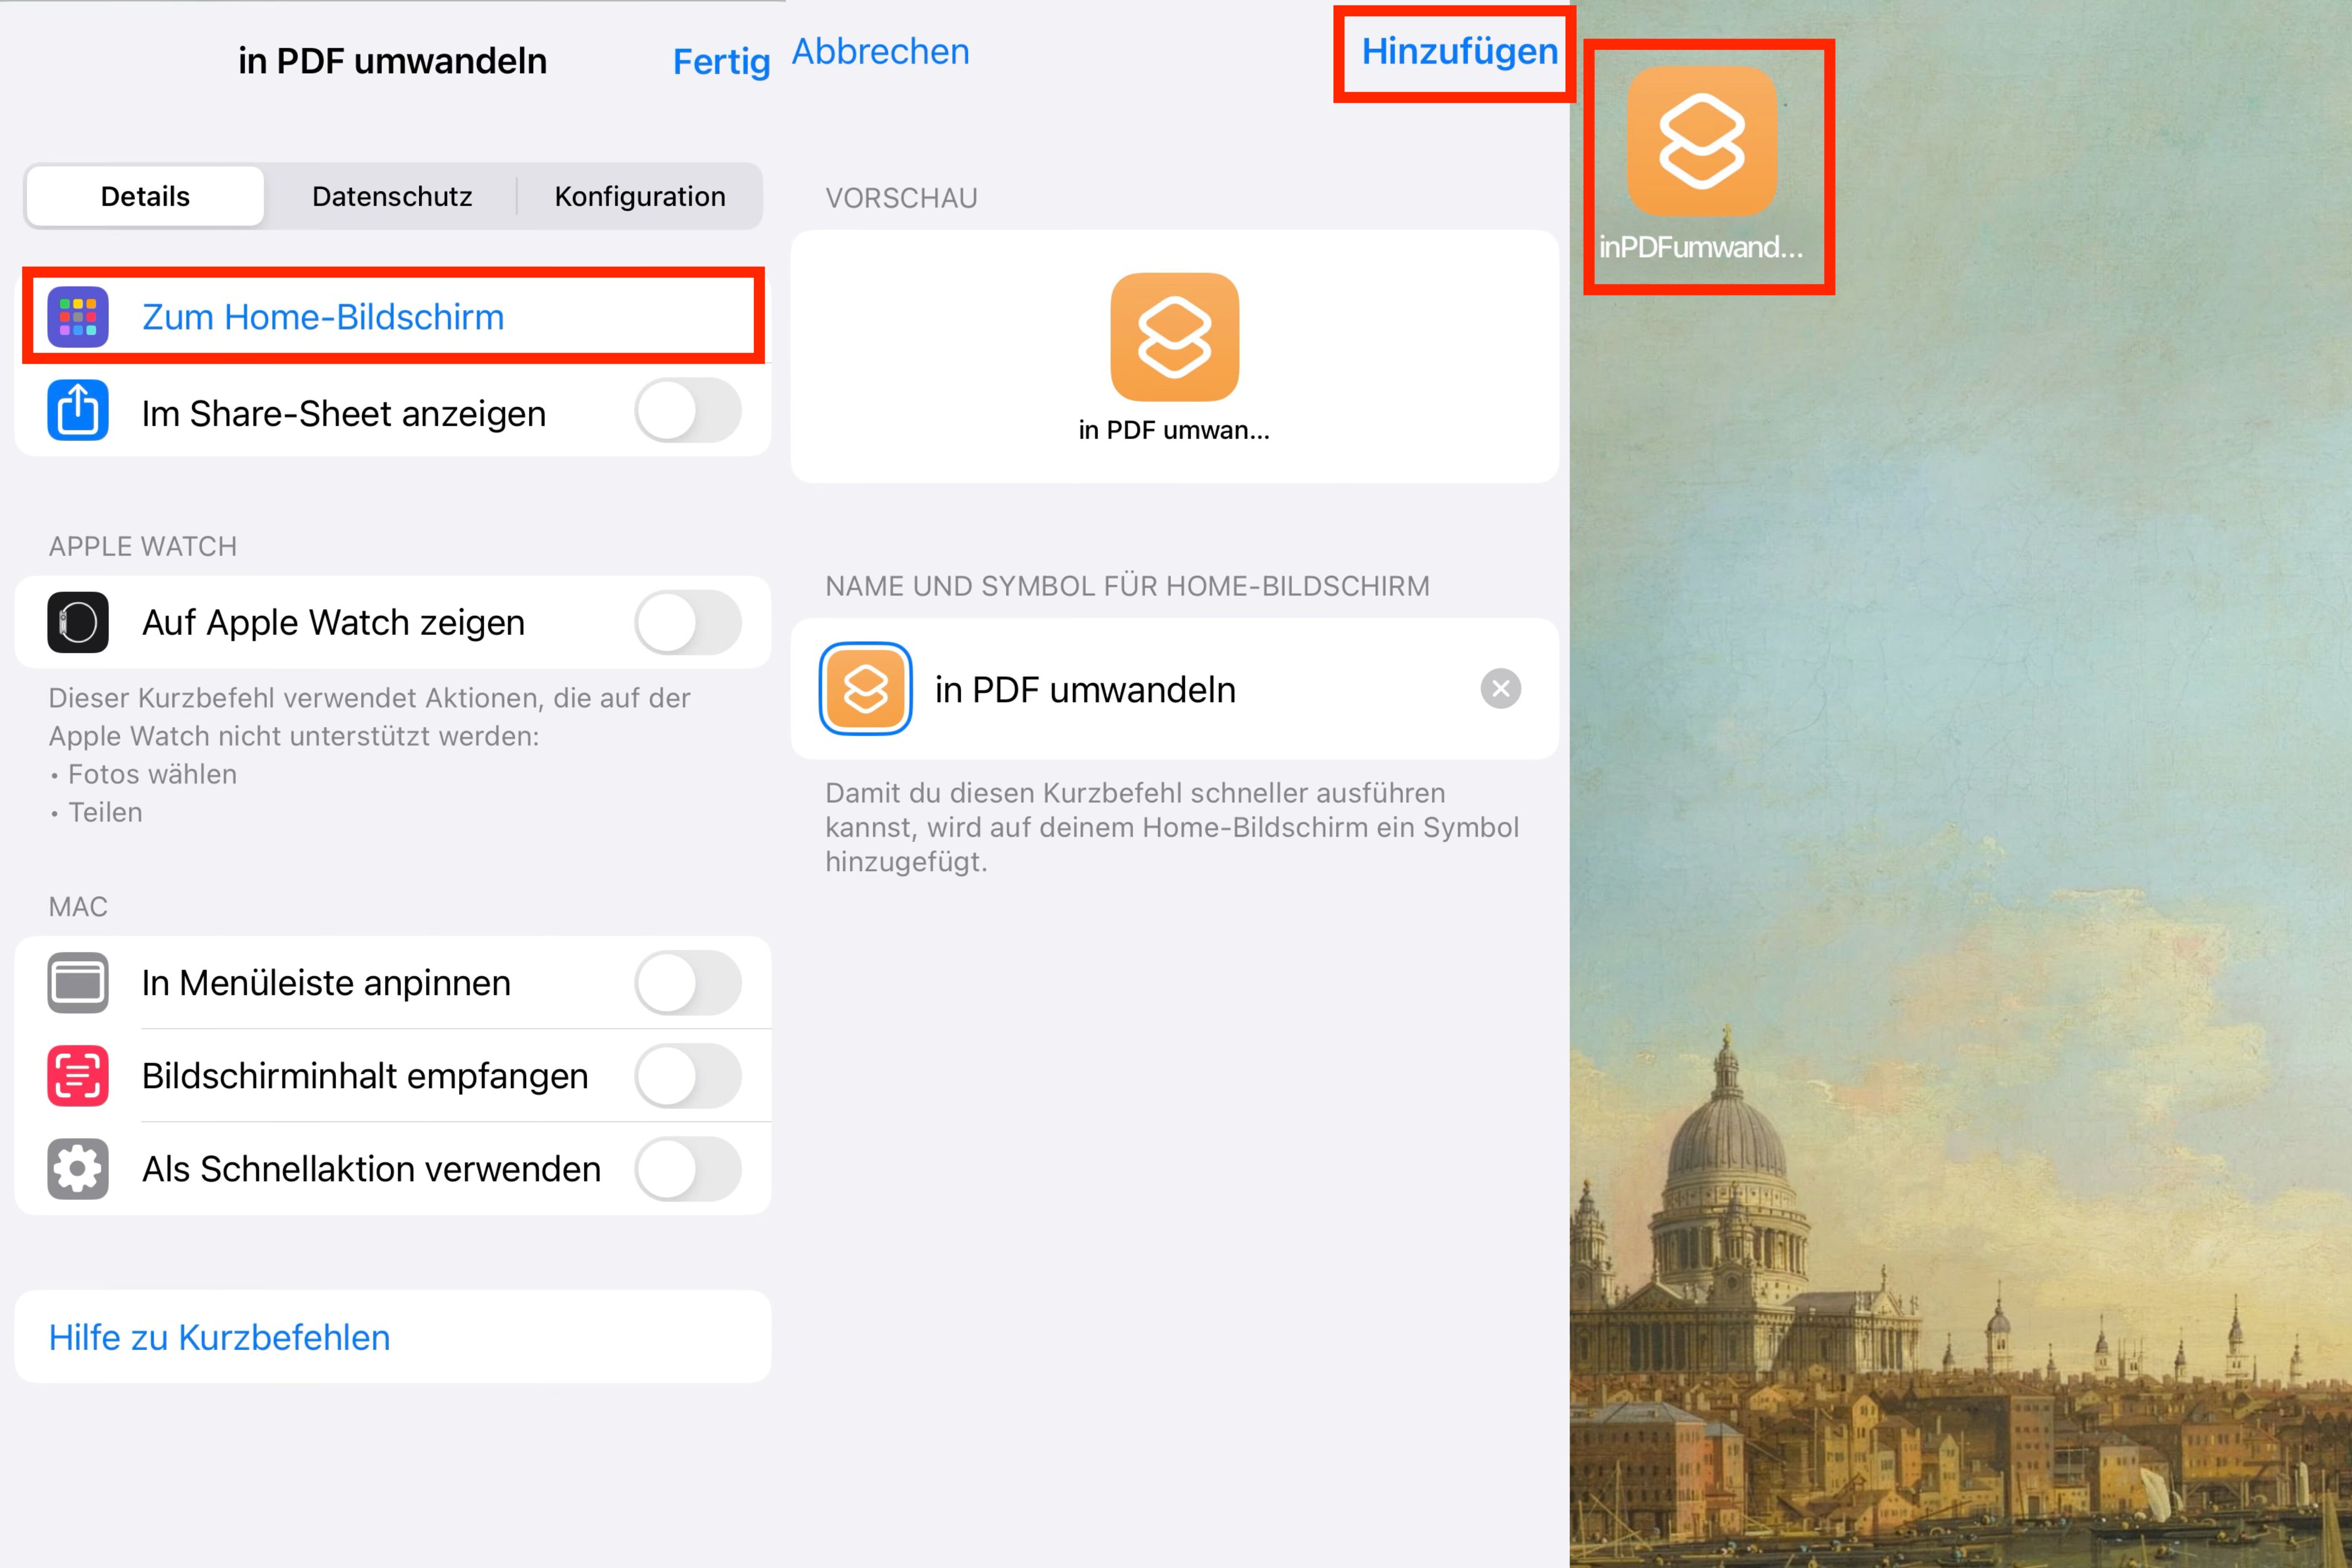Open the inPDFumwand home screen shortcut
2352x1568 pixels.
(x=1702, y=142)
